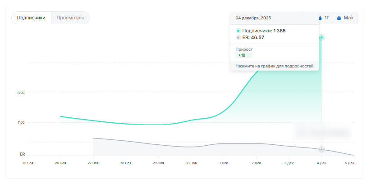Click the 26 Ноя date on the axis
Viewport: 367px width, 183px height.
pos(60,163)
